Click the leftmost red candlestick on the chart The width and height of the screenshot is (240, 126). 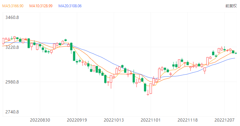coord(3,41)
